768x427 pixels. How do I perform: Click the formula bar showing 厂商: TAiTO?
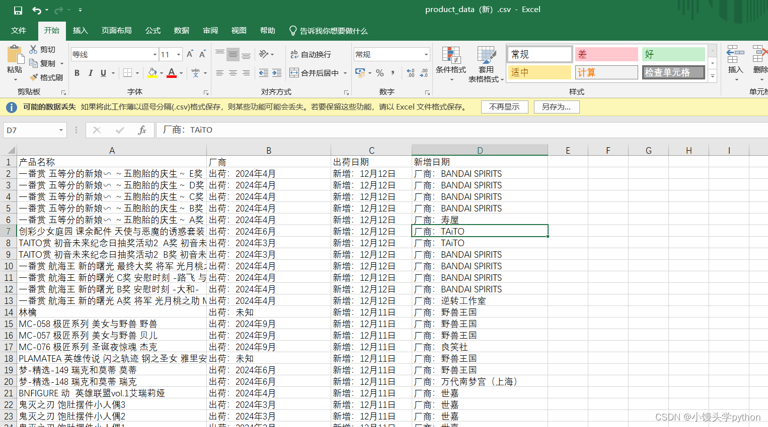[x=462, y=130]
